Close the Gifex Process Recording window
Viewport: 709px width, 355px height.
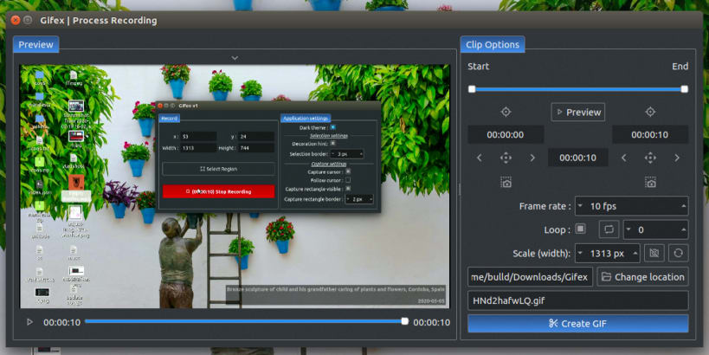click(16, 20)
